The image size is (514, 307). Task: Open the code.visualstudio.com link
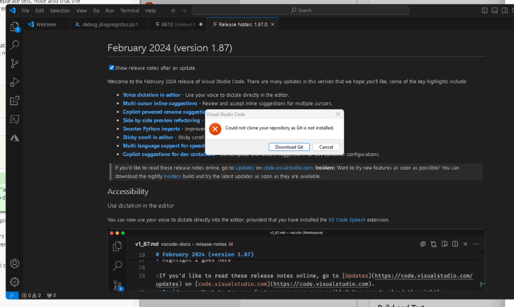pyautogui.click(x=288, y=168)
